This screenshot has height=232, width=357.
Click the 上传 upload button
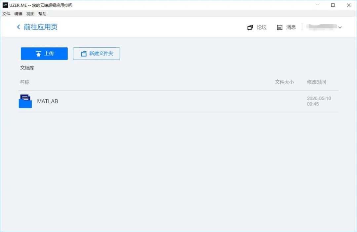(44, 54)
